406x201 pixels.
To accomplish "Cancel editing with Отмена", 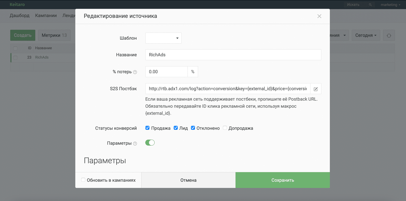I will [x=188, y=180].
